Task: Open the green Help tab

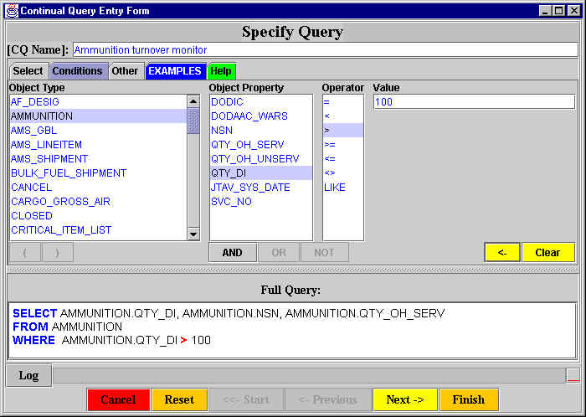Action: (221, 71)
